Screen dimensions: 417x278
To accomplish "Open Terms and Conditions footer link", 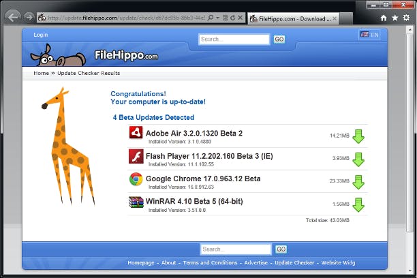I will pyautogui.click(x=210, y=263).
